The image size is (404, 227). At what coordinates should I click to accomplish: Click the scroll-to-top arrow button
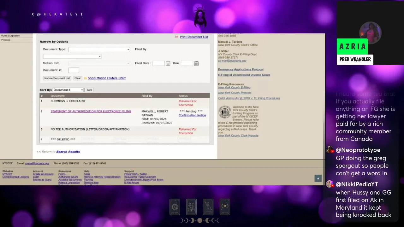click(x=318, y=178)
